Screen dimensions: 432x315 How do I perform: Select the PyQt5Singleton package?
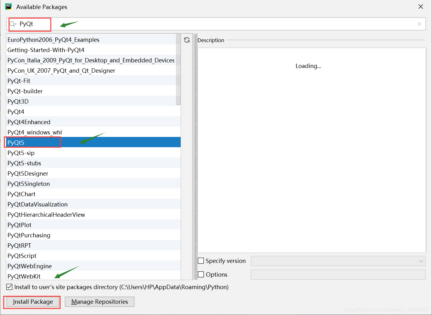[93, 184]
